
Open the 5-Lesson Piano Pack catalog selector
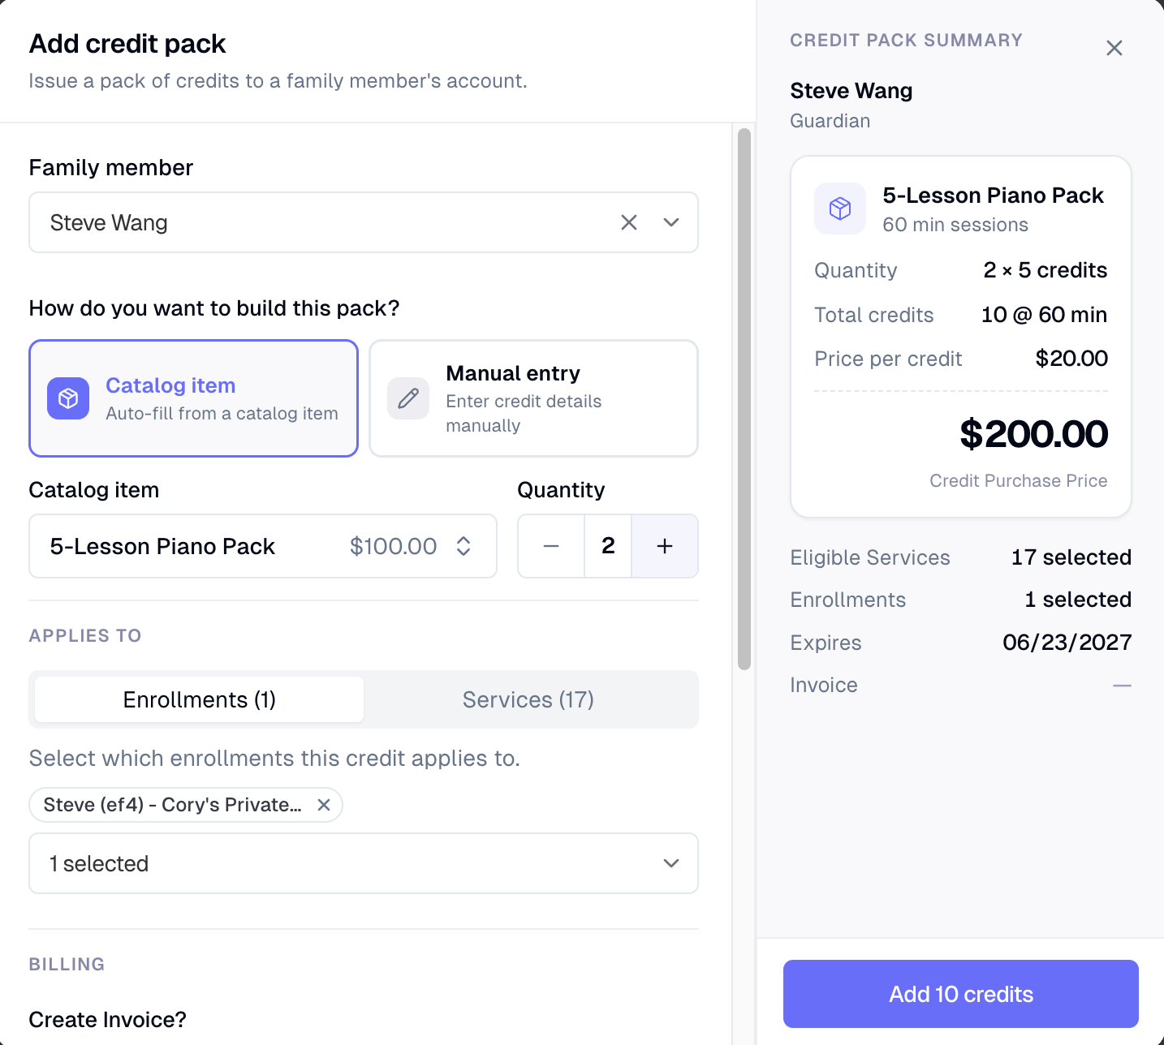[263, 546]
